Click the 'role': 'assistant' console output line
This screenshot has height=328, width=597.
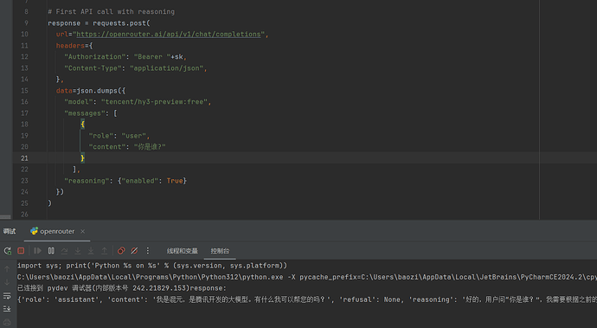pos(307,299)
